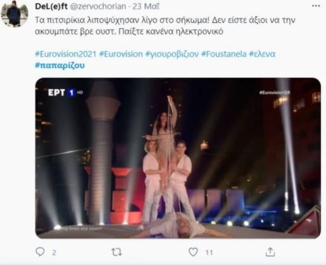
Task: Click the reply count number 2
Action: point(54,252)
